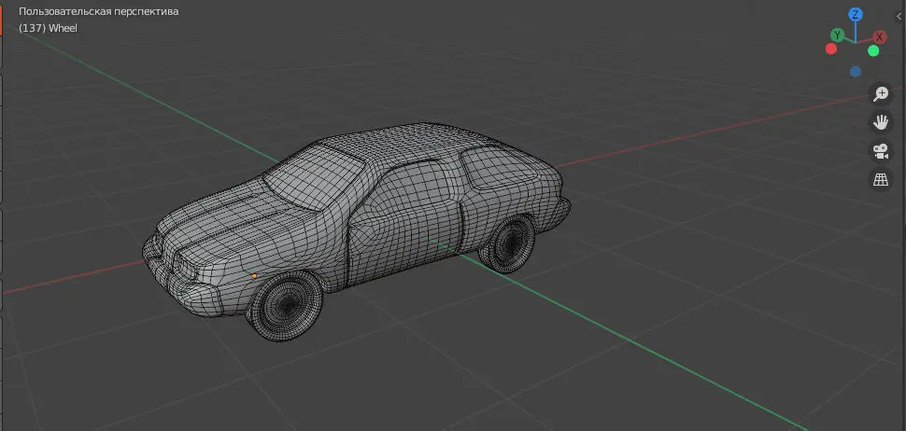Screen dimensions: 906x431
Task: Click the orange origin point on fender
Action: pos(254,276)
